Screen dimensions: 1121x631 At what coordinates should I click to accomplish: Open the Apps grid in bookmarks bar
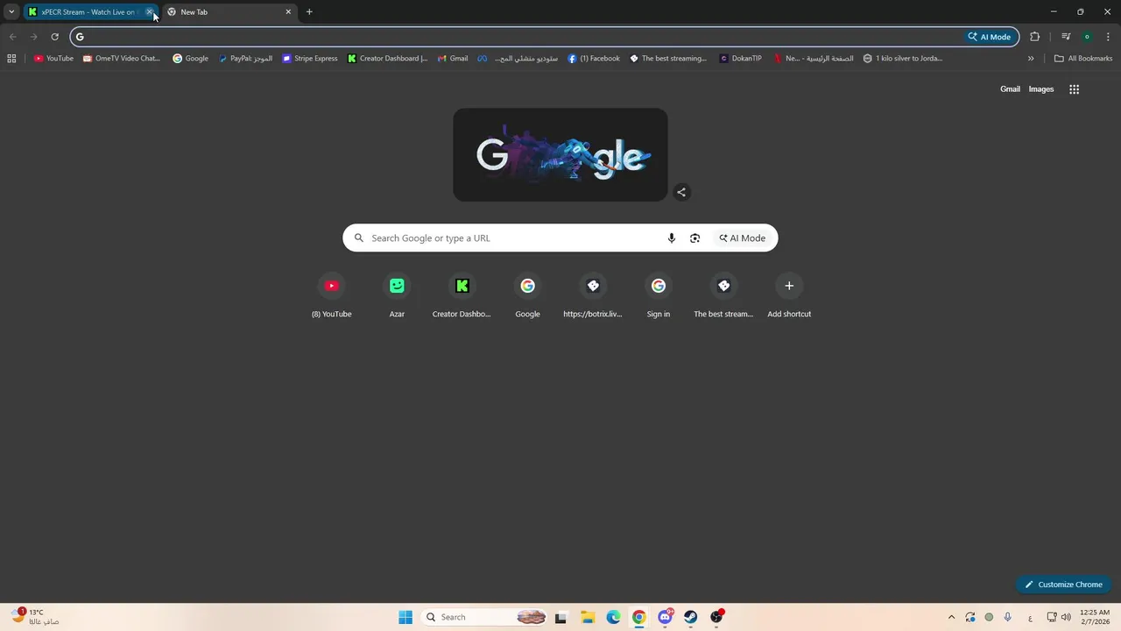pyautogui.click(x=11, y=59)
